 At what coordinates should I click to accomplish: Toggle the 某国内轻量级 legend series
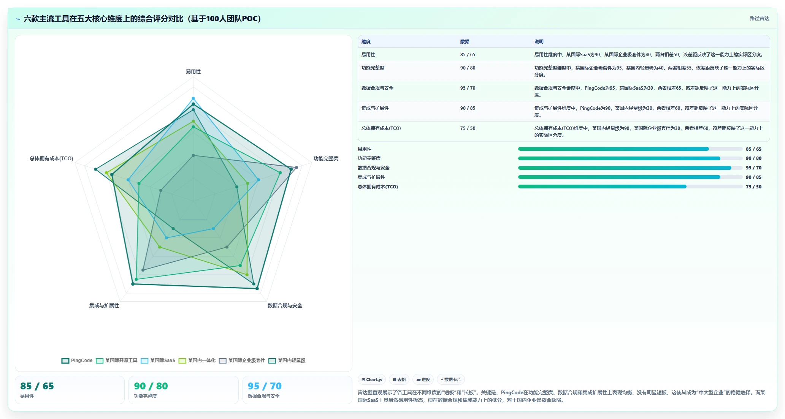tap(287, 360)
